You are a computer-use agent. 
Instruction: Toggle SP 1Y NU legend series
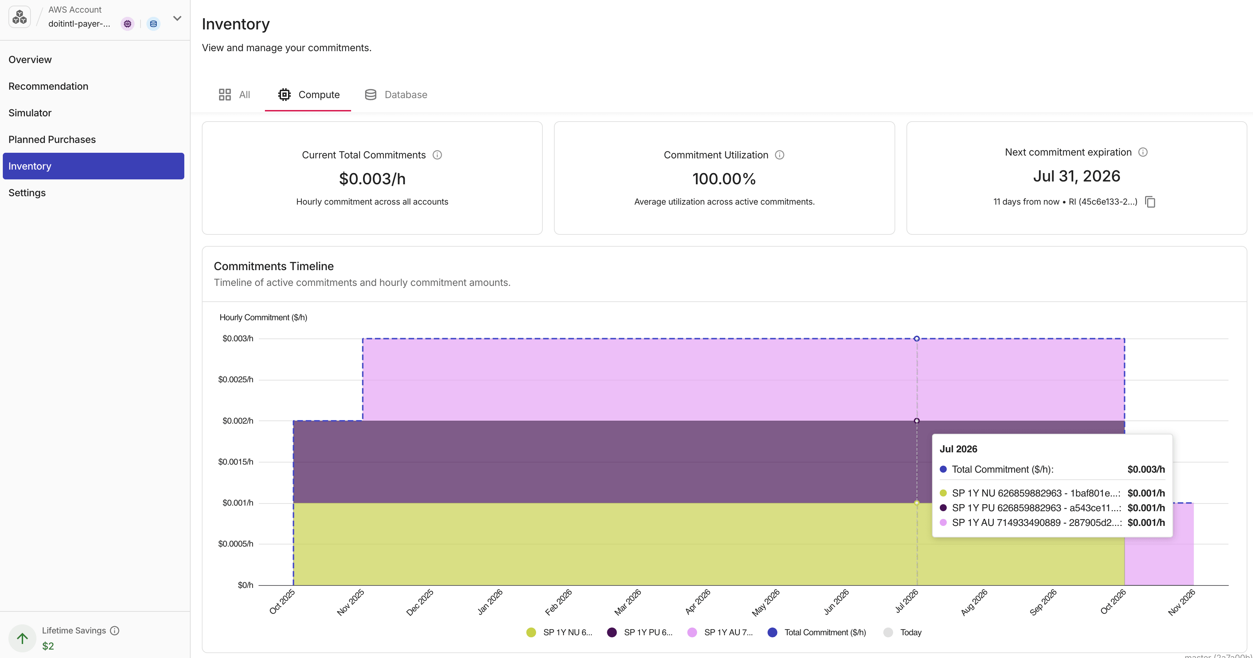click(x=559, y=633)
